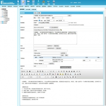Toggle Bold in the editor toolbar
This screenshot has height=106, width=106.
click(22, 74)
